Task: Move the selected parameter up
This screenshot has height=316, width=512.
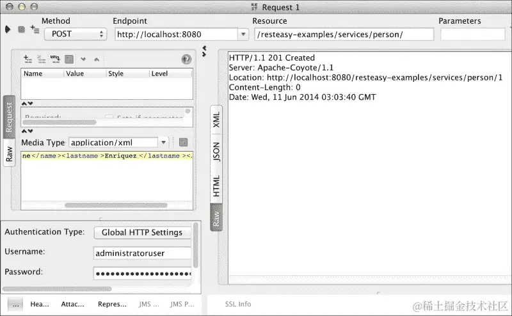Action: (x=97, y=59)
